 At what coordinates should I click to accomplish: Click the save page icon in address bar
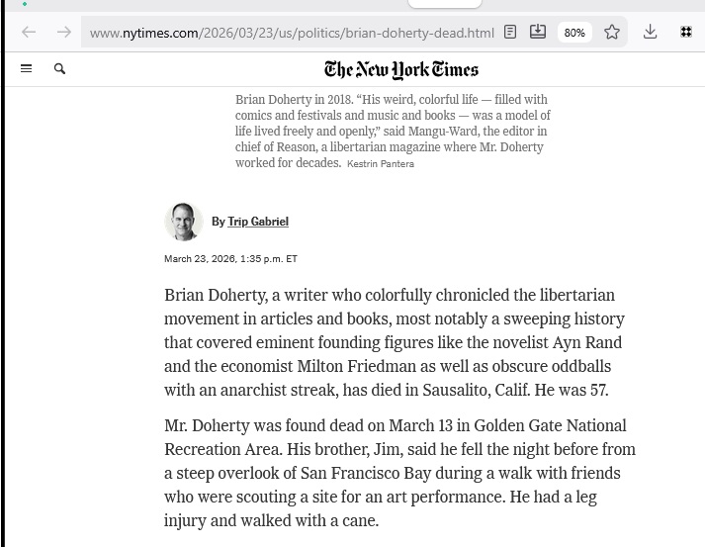(538, 33)
